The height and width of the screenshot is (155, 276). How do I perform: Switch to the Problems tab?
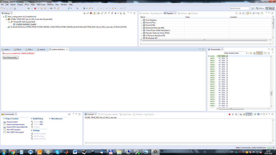coord(138,114)
